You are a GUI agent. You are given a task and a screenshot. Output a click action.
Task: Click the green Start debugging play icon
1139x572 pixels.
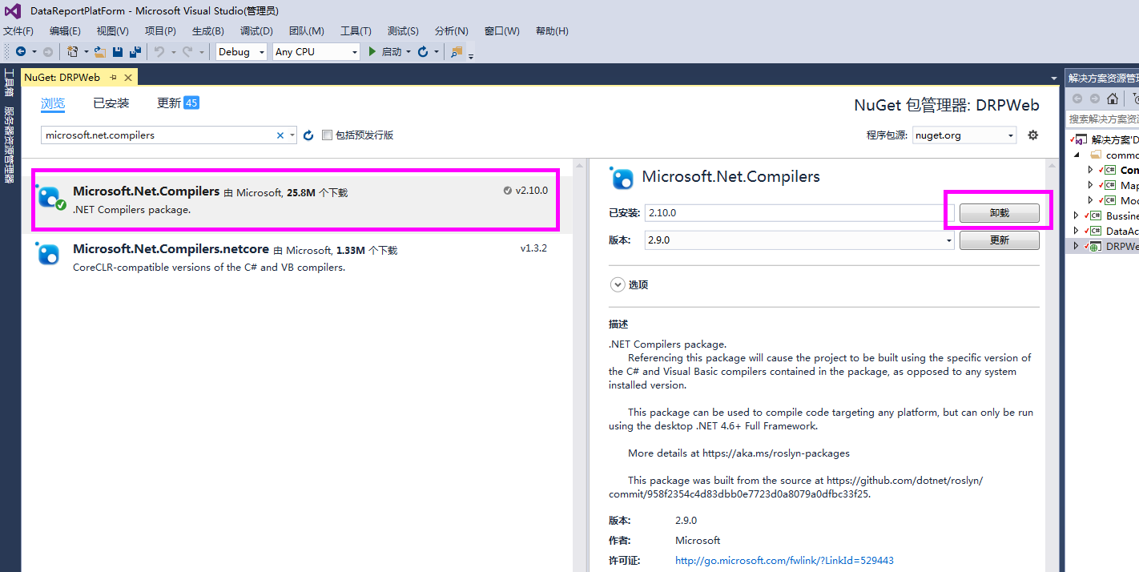coord(372,51)
